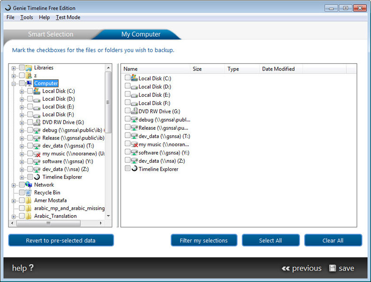Click the Amer Mostafa folder icon
This screenshot has height=282, width=371.
29,200
